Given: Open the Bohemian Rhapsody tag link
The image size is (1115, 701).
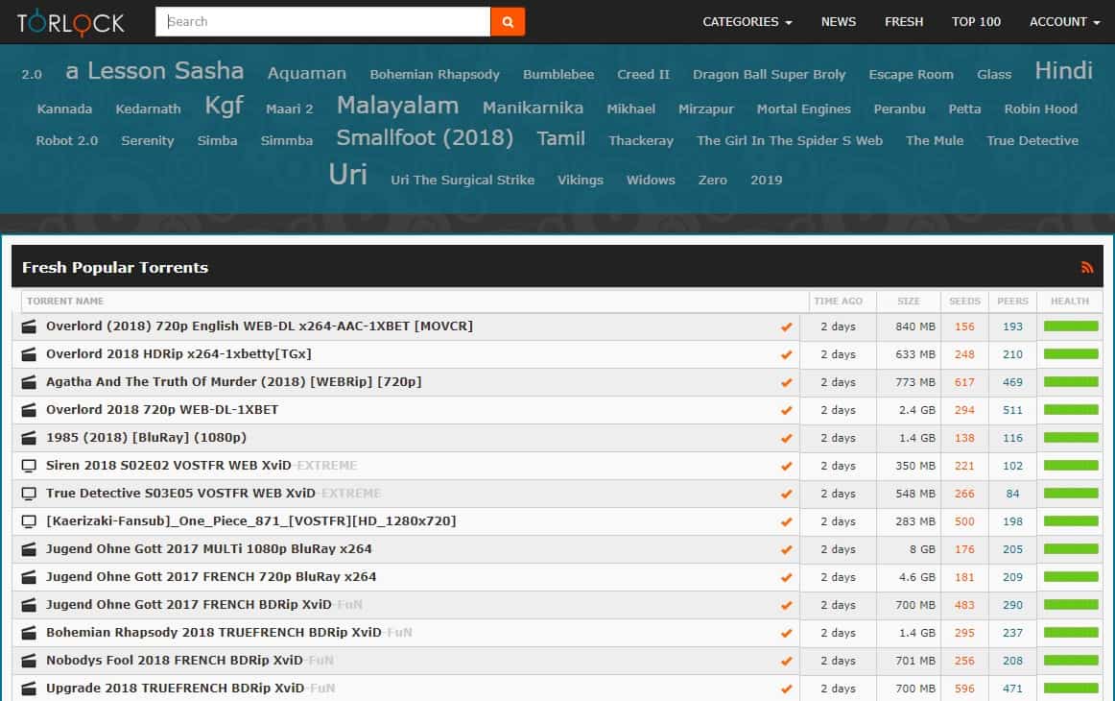Looking at the screenshot, I should [435, 75].
